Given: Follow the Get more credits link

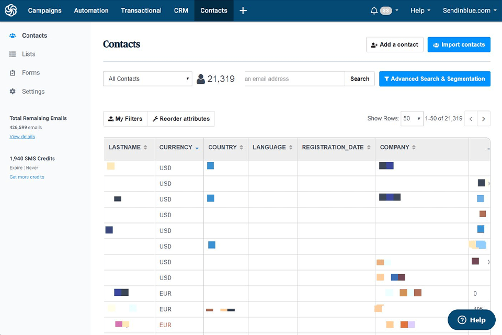Looking at the screenshot, I should (27, 177).
